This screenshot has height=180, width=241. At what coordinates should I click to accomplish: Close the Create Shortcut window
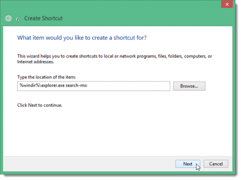click(x=227, y=5)
